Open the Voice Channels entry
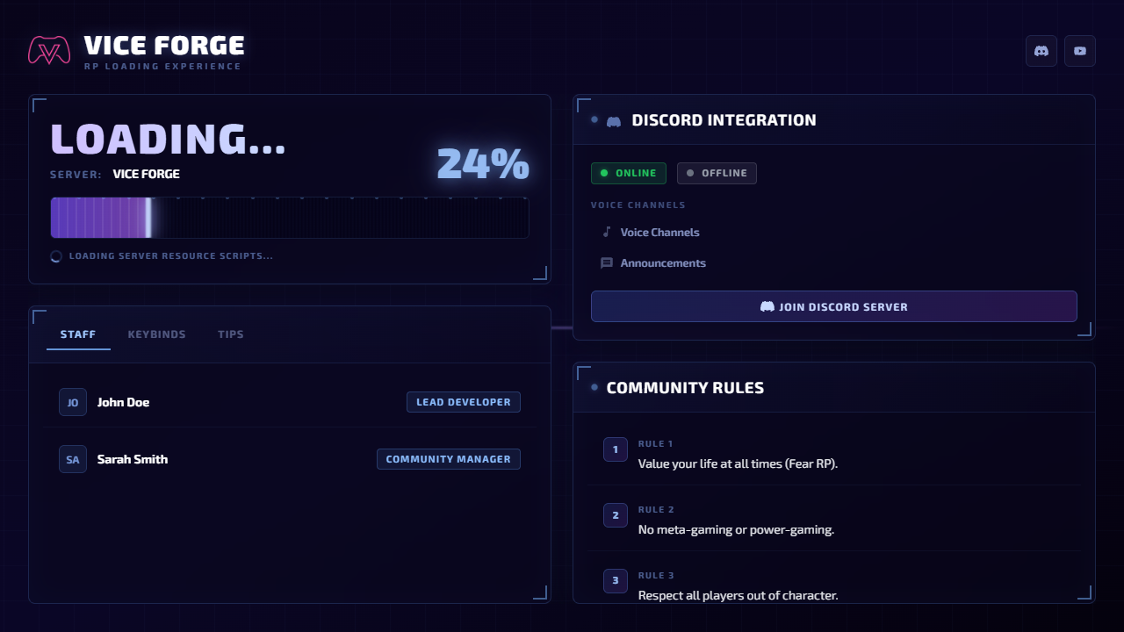The height and width of the screenshot is (632, 1124). pyautogui.click(x=834, y=233)
